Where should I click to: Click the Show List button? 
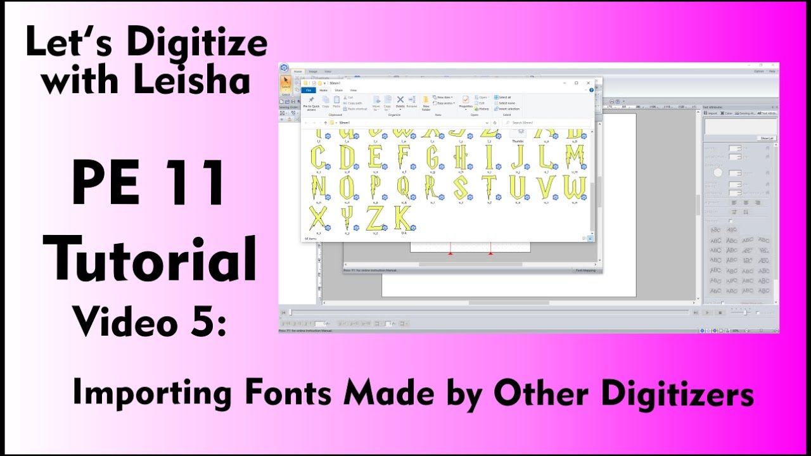tap(767, 138)
